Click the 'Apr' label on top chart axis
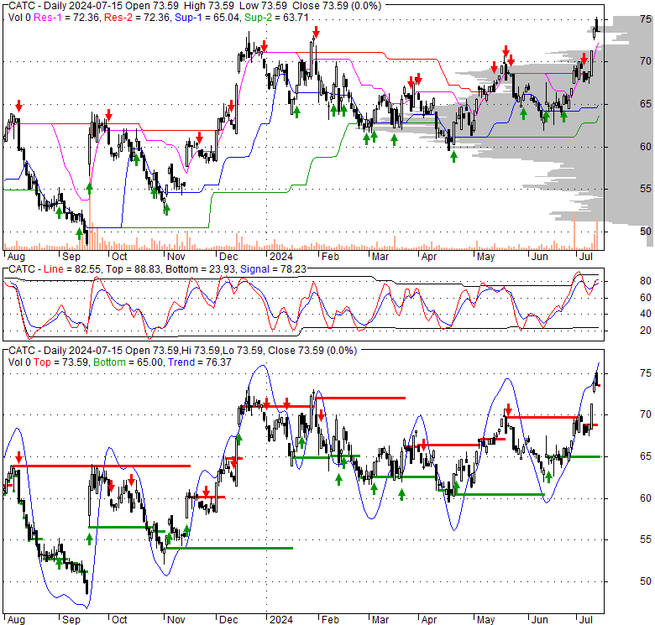 [429, 257]
